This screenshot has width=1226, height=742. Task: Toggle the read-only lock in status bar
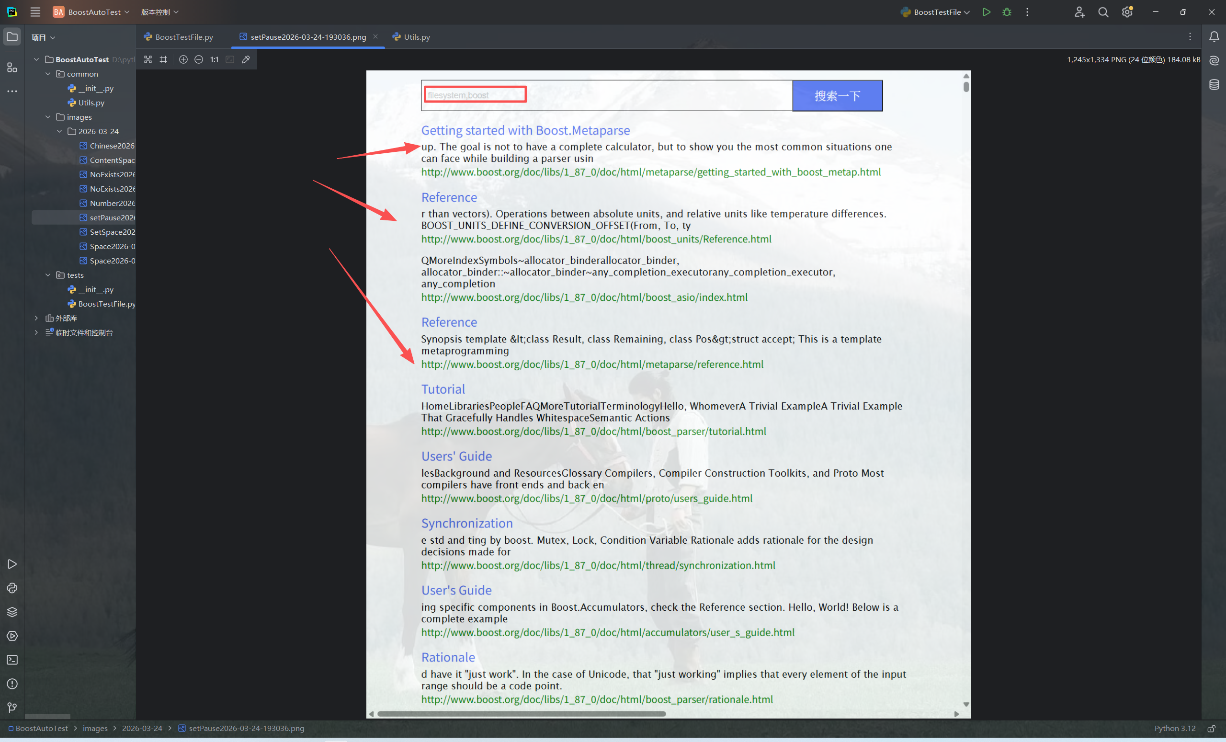pyautogui.click(x=1211, y=729)
